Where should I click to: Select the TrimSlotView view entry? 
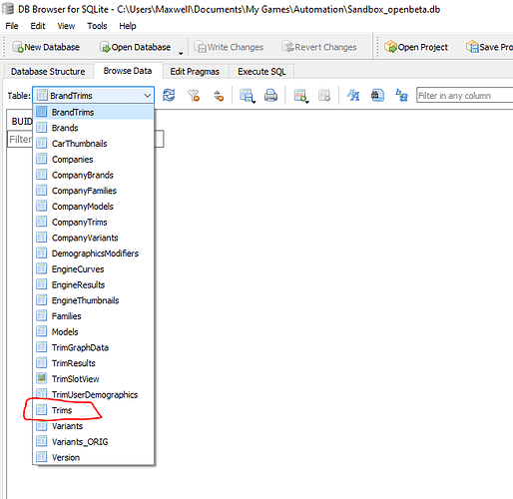(93, 379)
